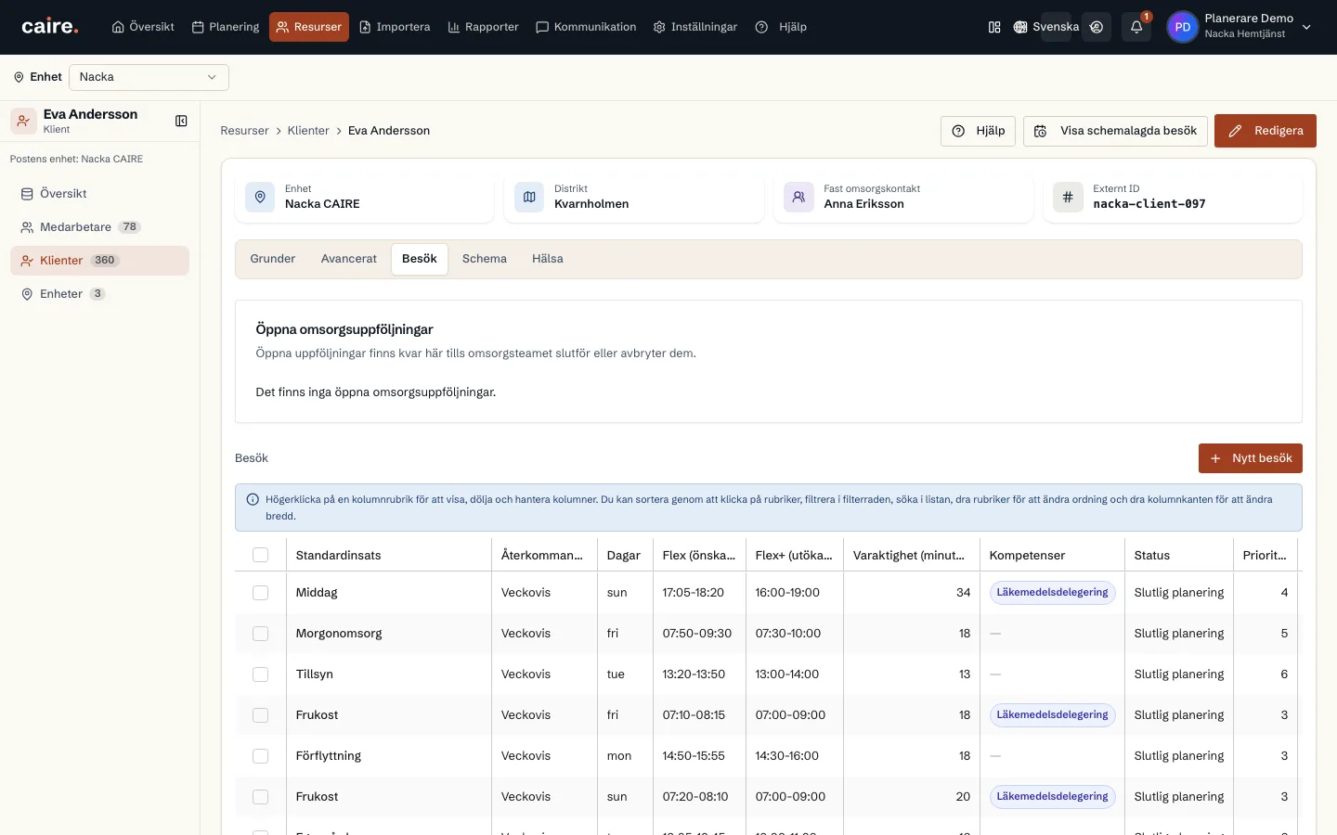Click the Redigera button
The height and width of the screenshot is (835, 1337).
(1266, 131)
